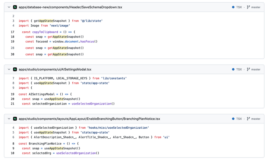The image size is (267, 160).
Task: Click the '@/lib/state' import string
Action: pyautogui.click(x=92, y=21)
